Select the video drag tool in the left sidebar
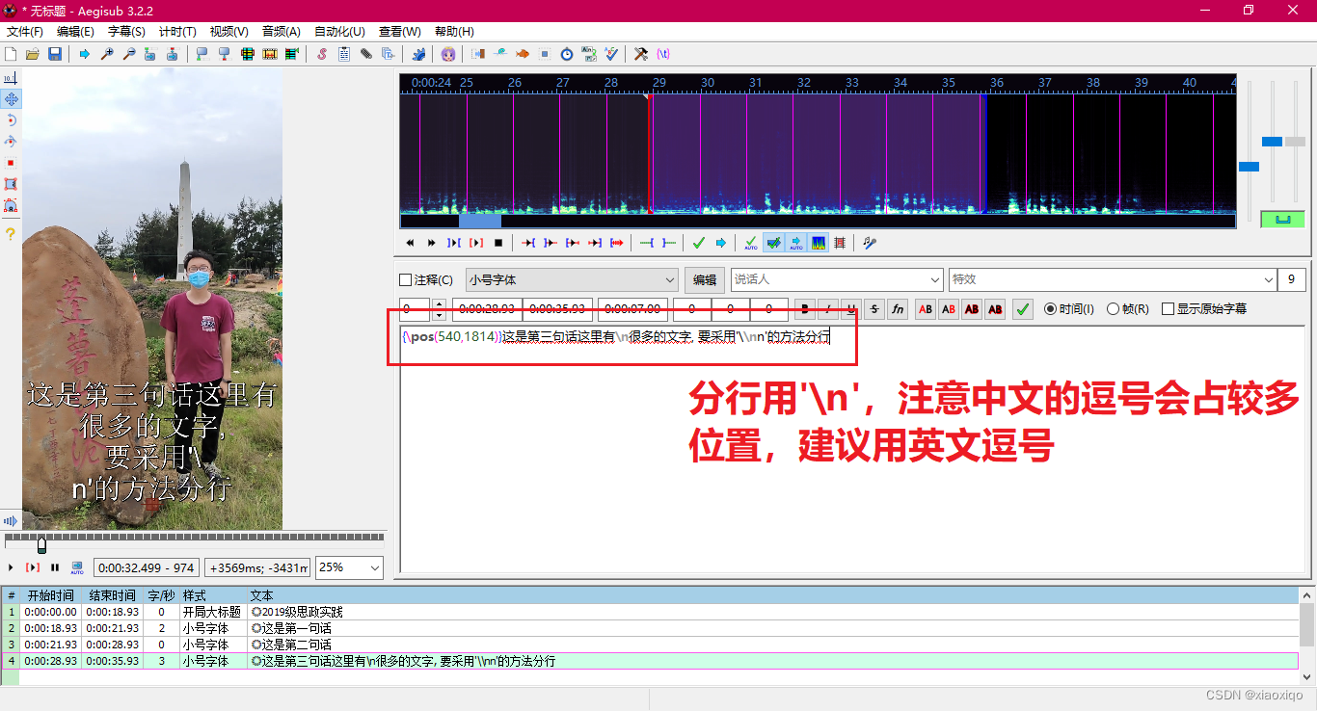 11,99
